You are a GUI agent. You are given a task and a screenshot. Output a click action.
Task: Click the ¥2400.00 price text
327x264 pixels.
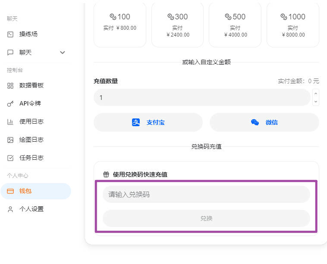click(x=178, y=35)
